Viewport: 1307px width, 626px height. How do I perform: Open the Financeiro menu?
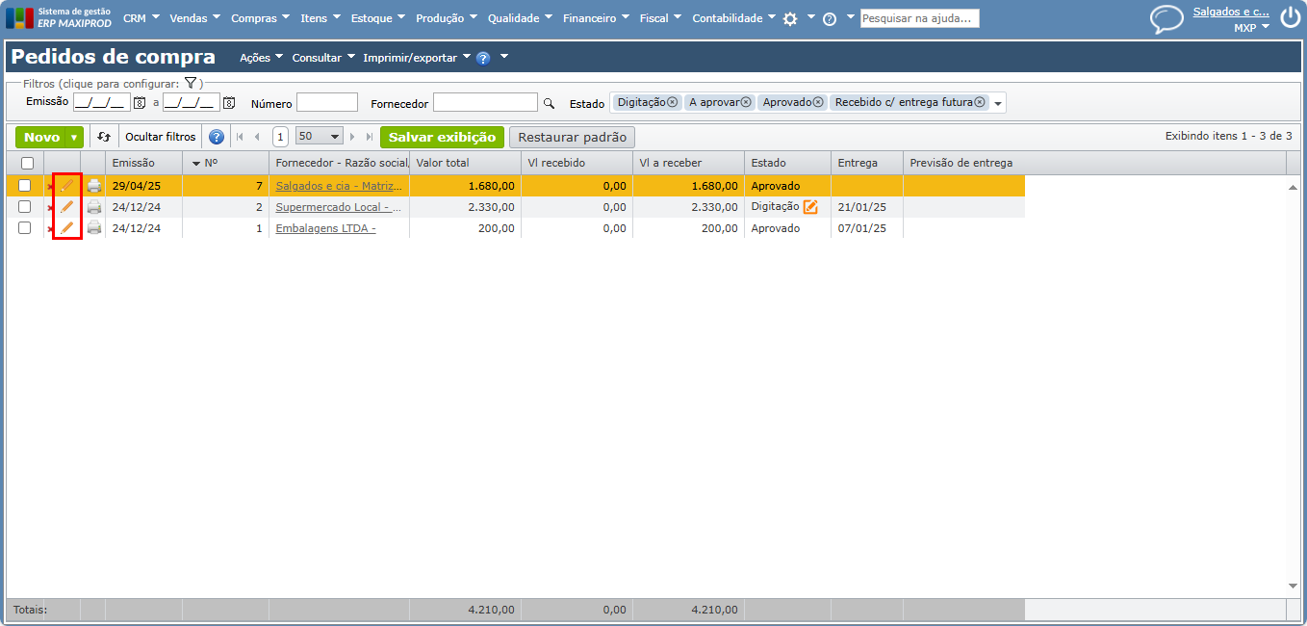pyautogui.click(x=597, y=18)
